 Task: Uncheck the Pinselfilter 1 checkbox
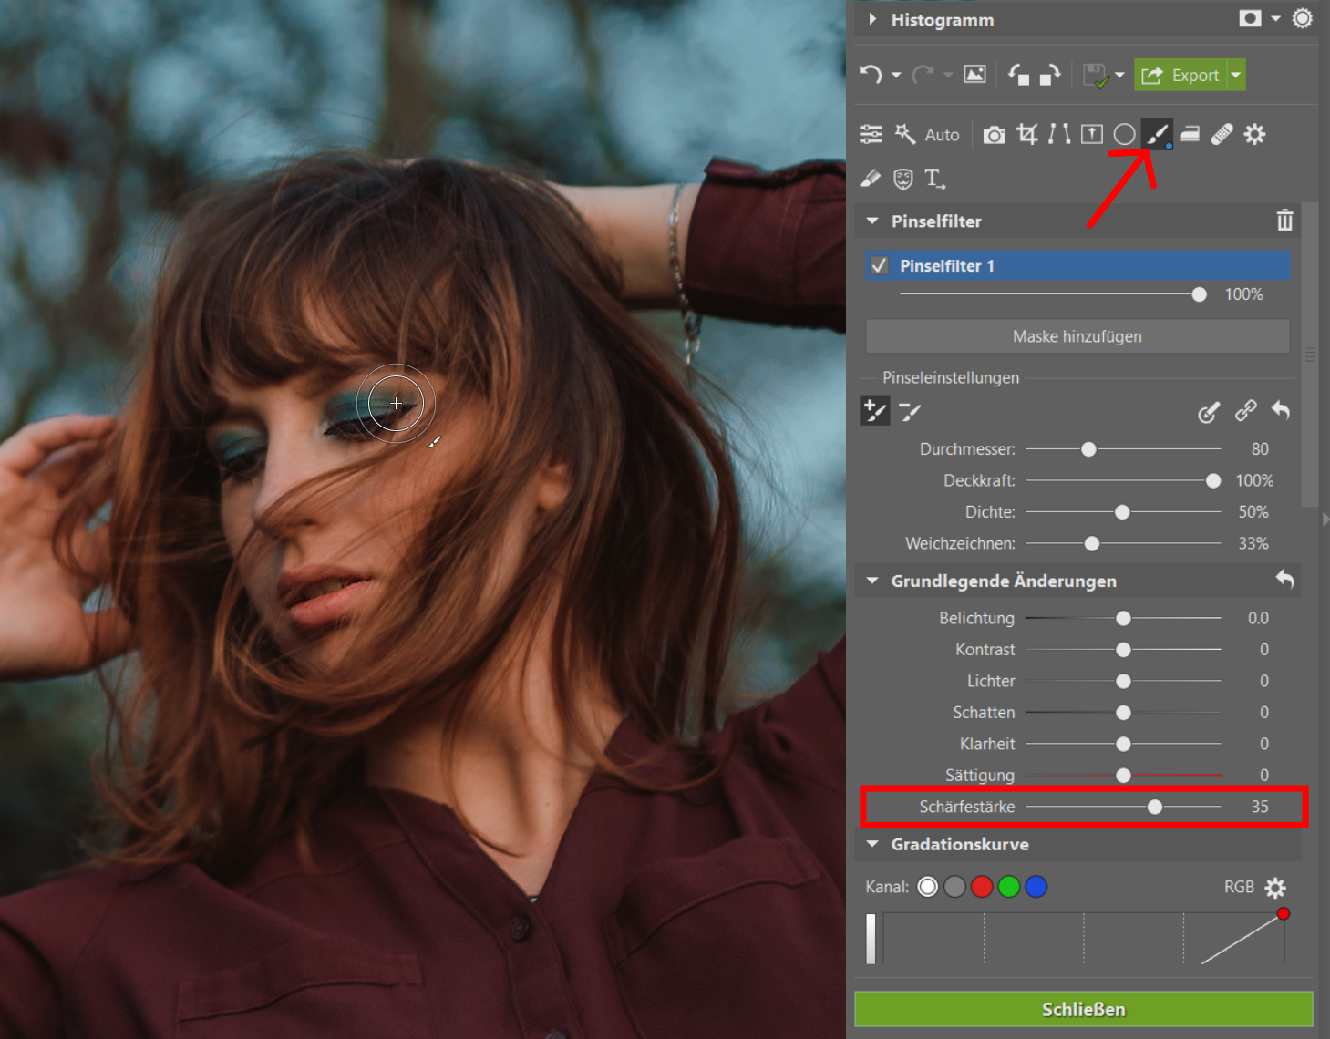click(x=880, y=265)
